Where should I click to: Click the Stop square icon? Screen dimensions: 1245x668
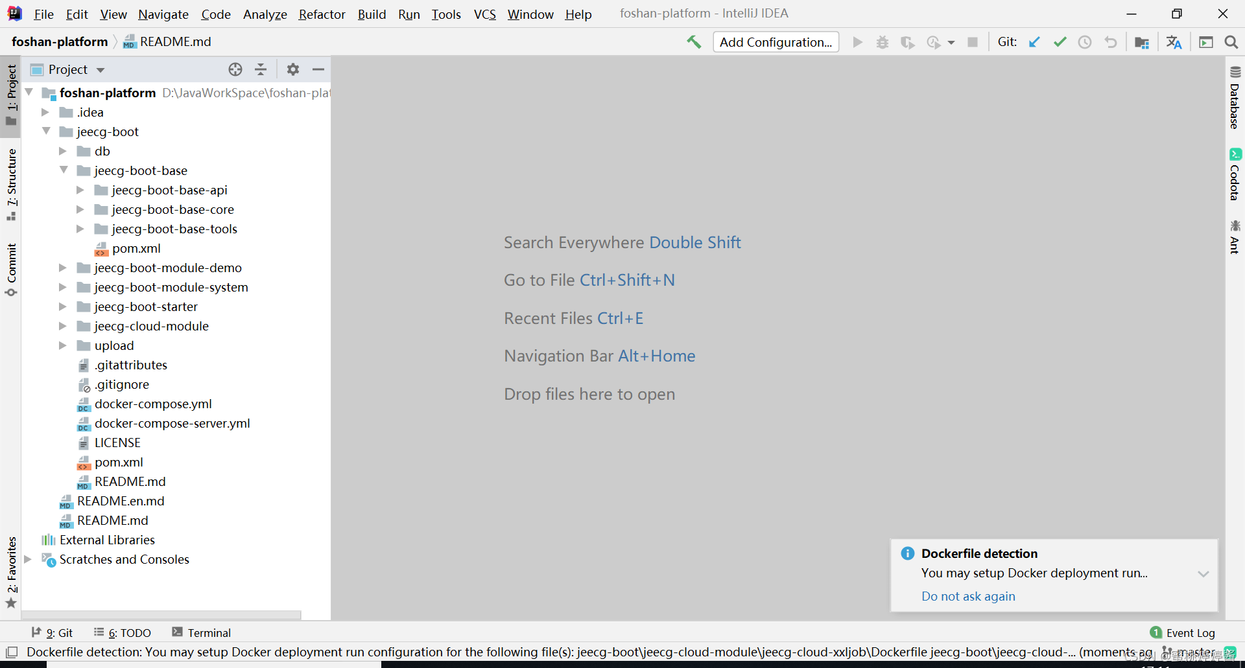(x=973, y=42)
